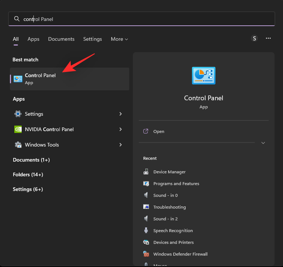
Task: Click the Settings gear icon in Apps
Action: click(18, 114)
